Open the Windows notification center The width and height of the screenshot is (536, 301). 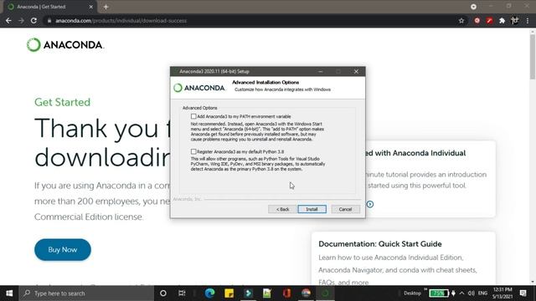[x=523, y=293]
